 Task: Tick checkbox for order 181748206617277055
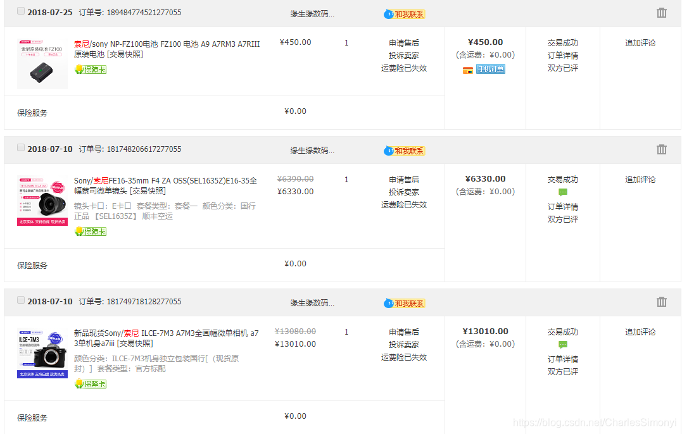tap(21, 147)
